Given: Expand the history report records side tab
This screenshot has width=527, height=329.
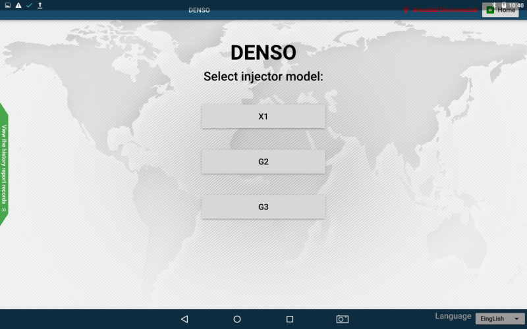Looking at the screenshot, I should (x=4, y=164).
